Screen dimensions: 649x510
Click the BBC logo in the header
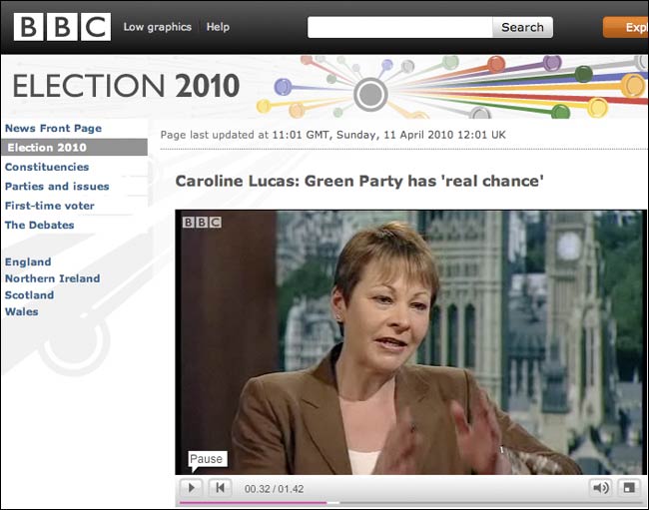pyautogui.click(x=62, y=27)
